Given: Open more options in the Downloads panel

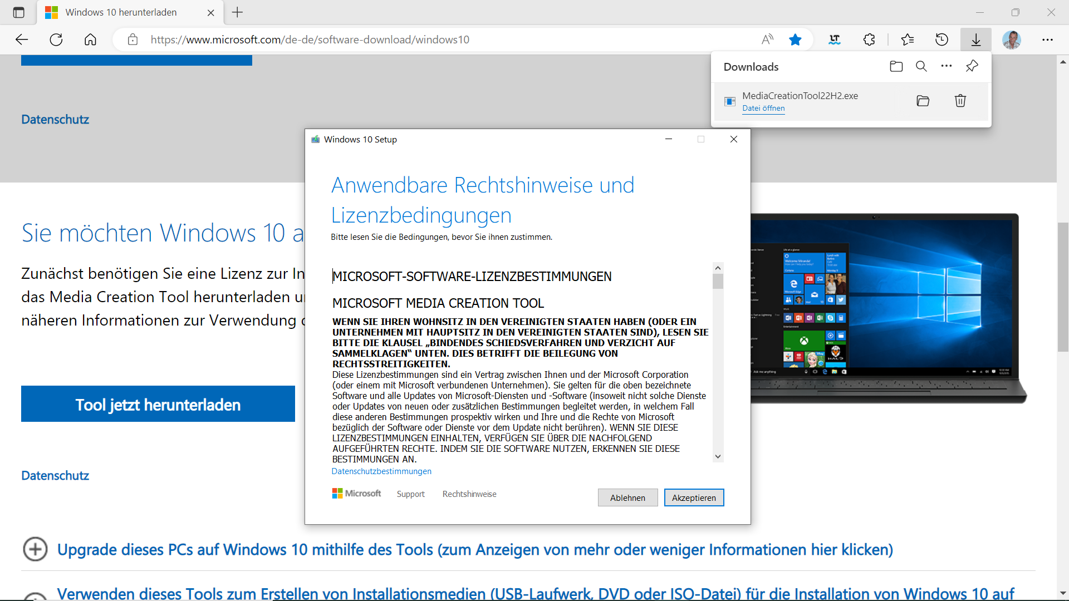Looking at the screenshot, I should 947,66.
